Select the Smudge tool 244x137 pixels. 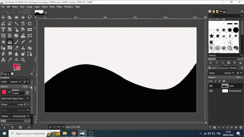10,54
